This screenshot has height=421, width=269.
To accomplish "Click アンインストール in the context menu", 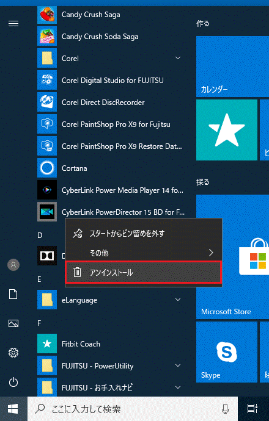I will [144, 273].
